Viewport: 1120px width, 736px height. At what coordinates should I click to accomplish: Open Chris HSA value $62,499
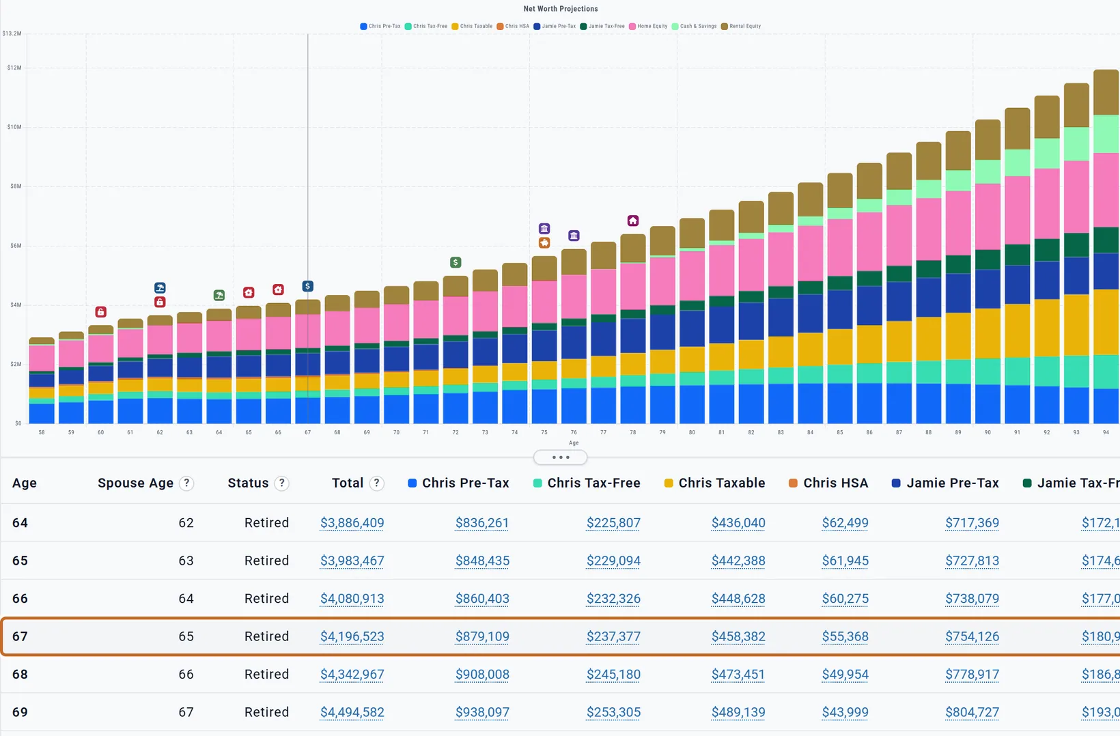pos(845,523)
